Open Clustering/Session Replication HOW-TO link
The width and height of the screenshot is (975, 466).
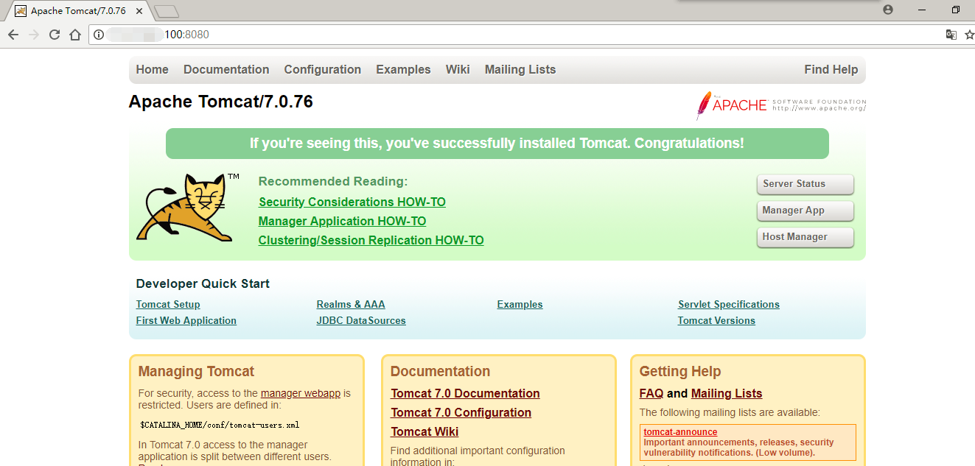tap(371, 240)
